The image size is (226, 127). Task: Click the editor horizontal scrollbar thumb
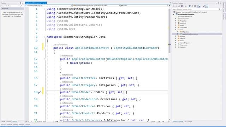click(90, 122)
